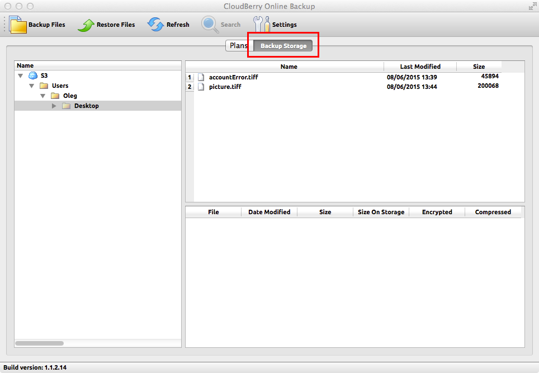Click date 08/06/2015 13:39

point(412,77)
